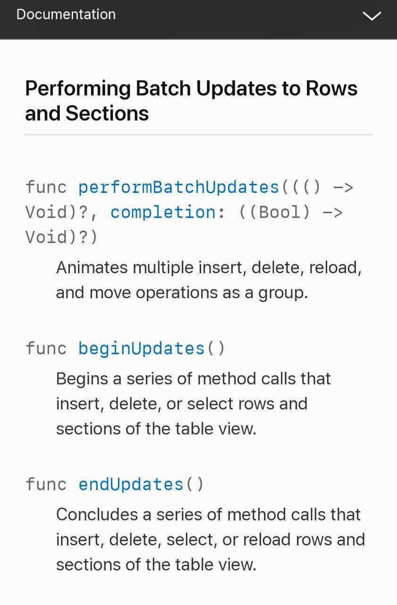Click the 'Concludes a series' description paragraph

pos(211,539)
